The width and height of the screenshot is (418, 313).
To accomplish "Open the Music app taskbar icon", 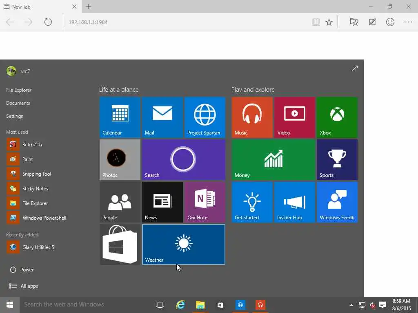I will pyautogui.click(x=260, y=305).
